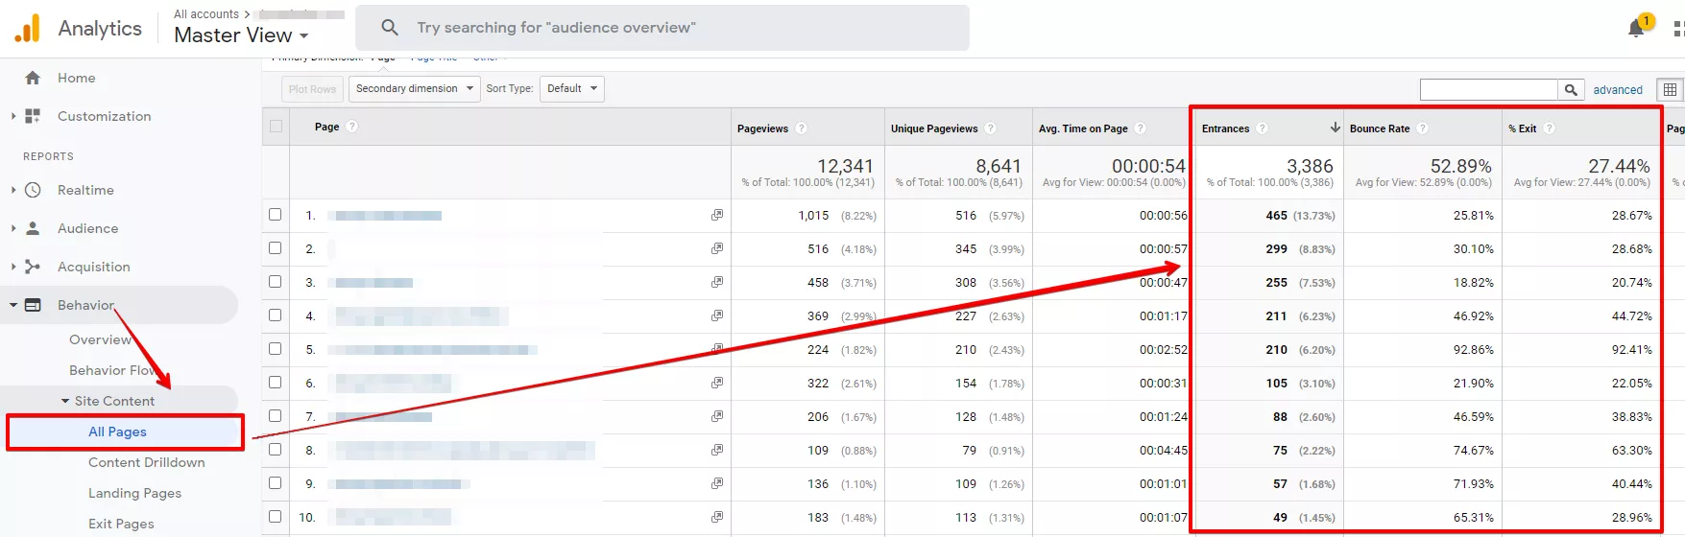The width and height of the screenshot is (1685, 537).
Task: Open the Master View dropdown
Action: click(x=241, y=35)
